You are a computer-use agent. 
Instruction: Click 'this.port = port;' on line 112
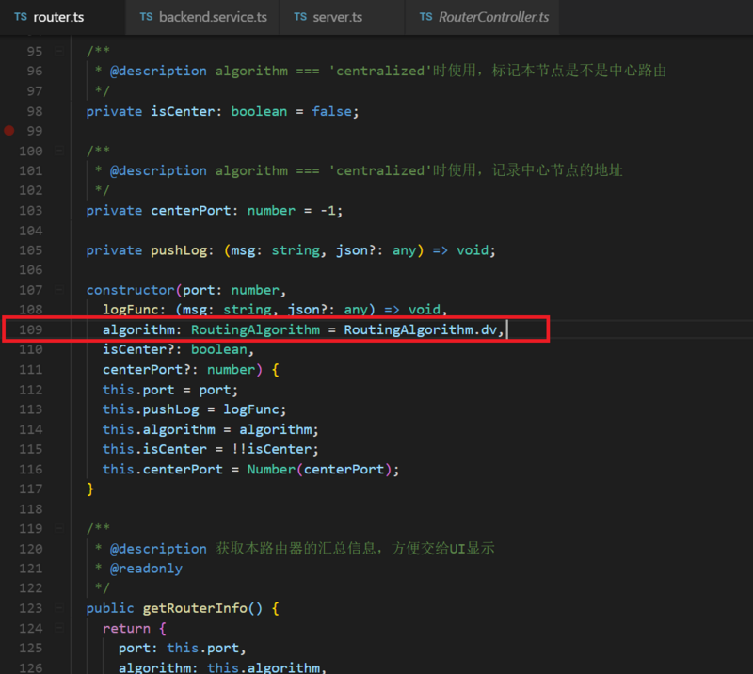point(170,390)
